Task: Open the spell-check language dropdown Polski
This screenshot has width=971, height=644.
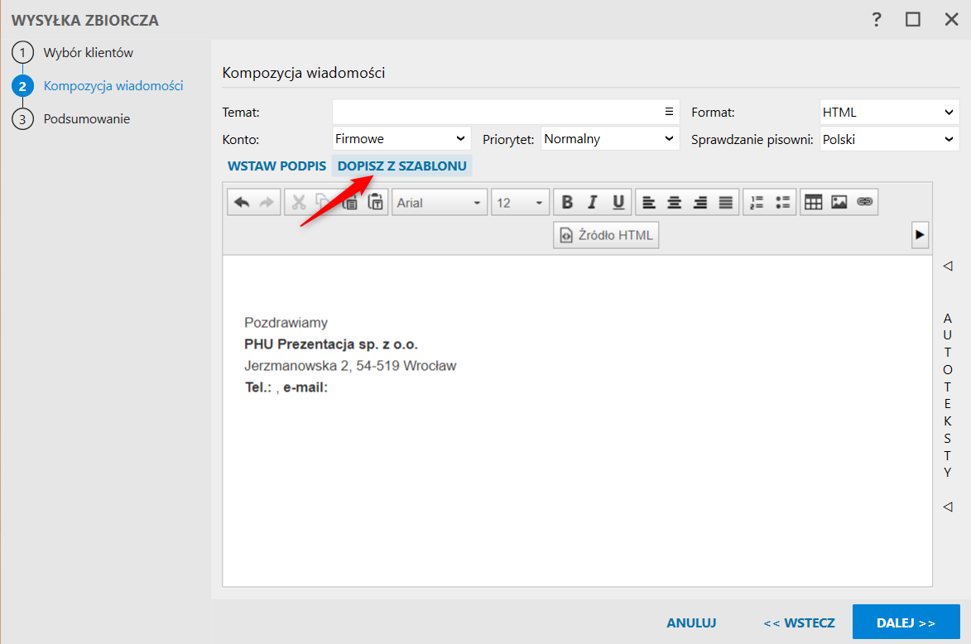Action: point(889,139)
